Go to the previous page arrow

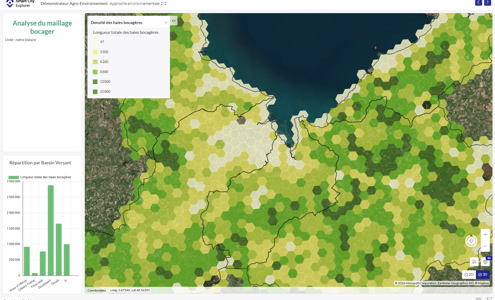(x=478, y=3)
